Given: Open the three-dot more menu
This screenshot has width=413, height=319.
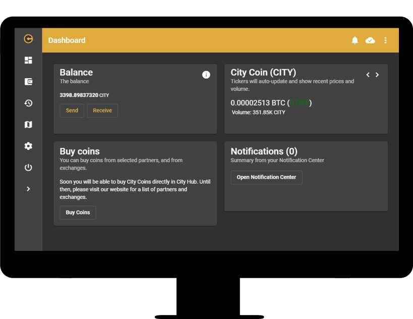Looking at the screenshot, I should click(x=385, y=40).
